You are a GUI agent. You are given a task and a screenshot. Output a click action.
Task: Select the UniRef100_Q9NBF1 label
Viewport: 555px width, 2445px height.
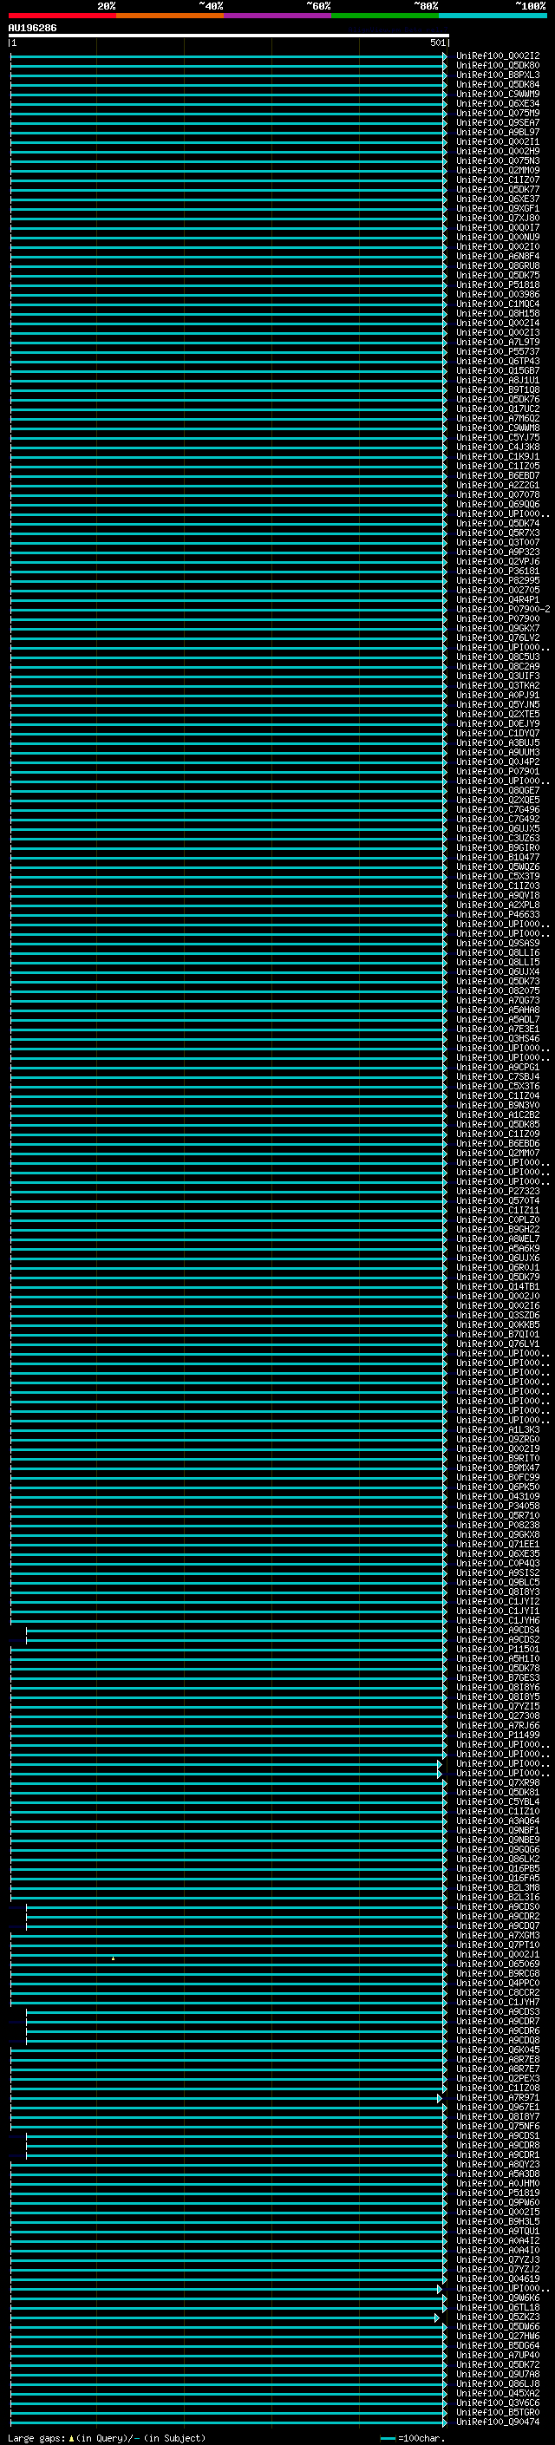tap(498, 1831)
